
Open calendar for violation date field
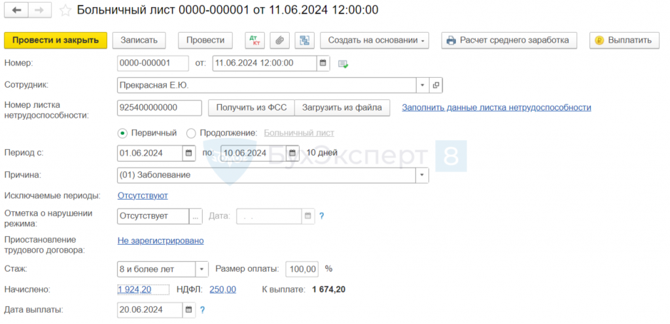pyautogui.click(x=308, y=216)
